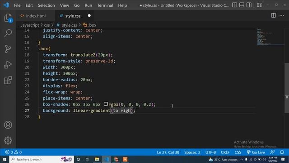Open File Explorer from the taskbar
The image size is (289, 163).
click(97, 159)
